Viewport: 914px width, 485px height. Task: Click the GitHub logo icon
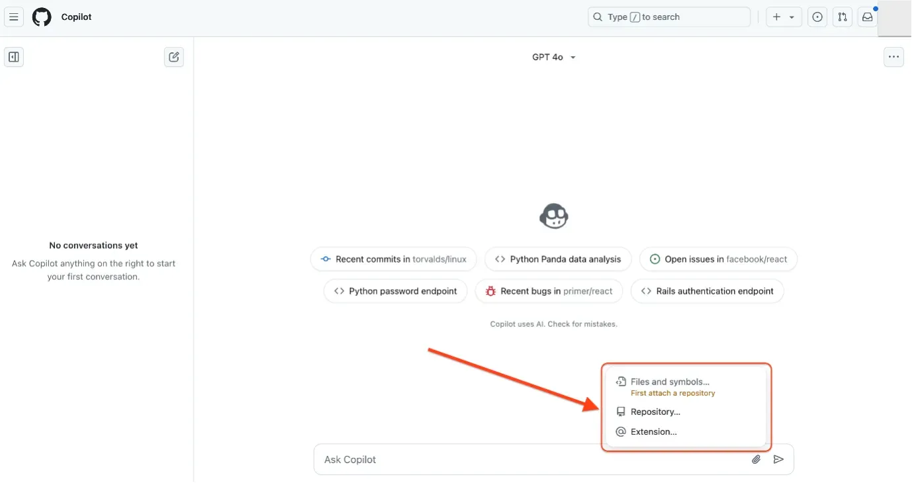(42, 17)
